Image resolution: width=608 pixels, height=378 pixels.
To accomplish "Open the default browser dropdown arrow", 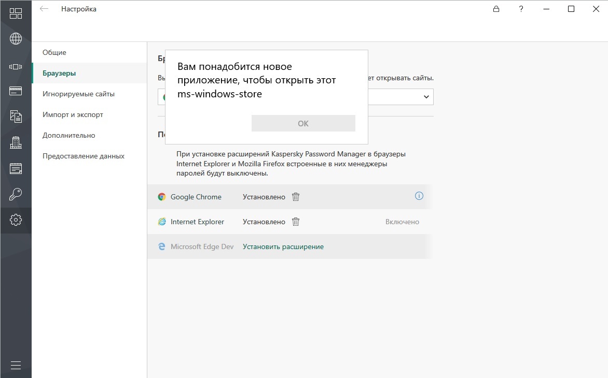I will [426, 97].
